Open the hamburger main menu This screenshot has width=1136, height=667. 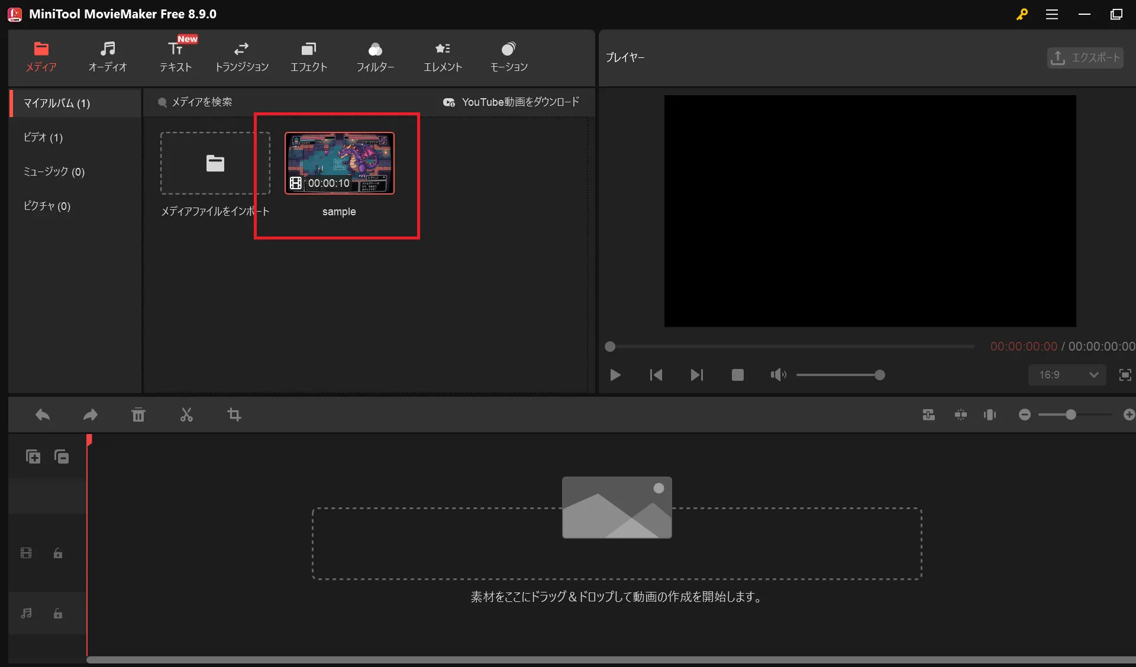(1052, 14)
